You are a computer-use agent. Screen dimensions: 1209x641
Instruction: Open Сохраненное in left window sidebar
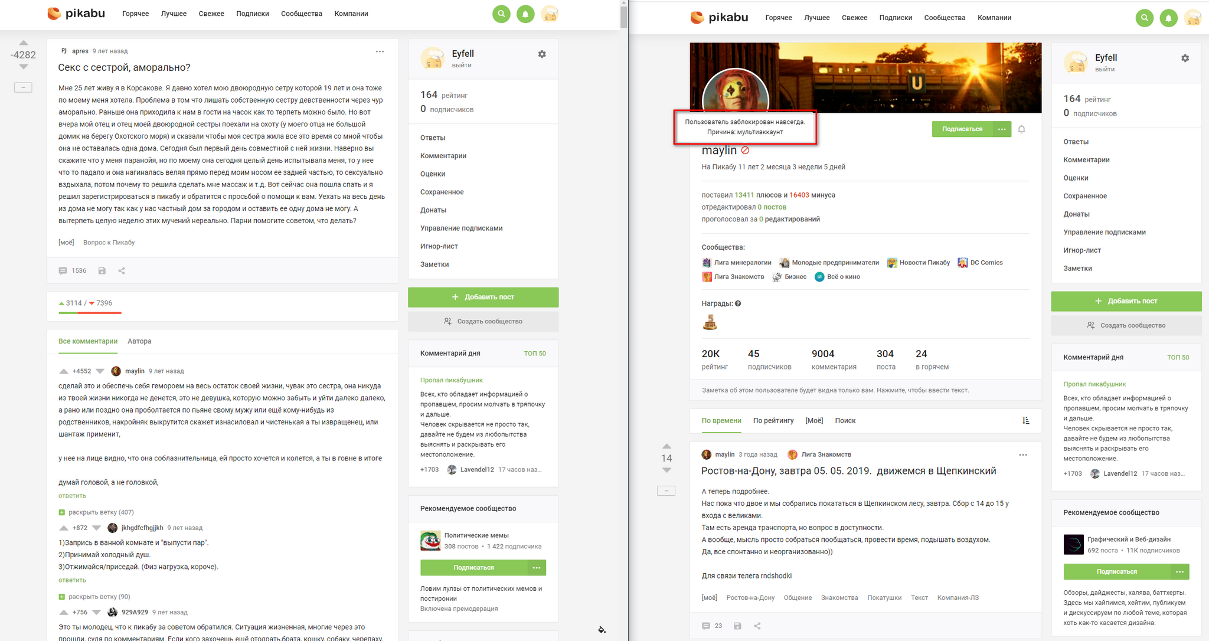[442, 192]
